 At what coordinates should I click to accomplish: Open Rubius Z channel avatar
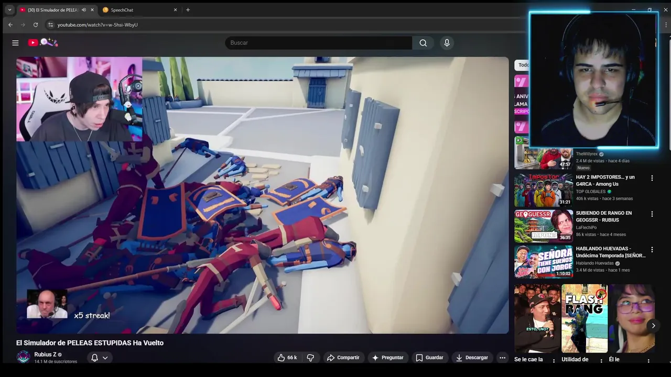click(x=23, y=357)
